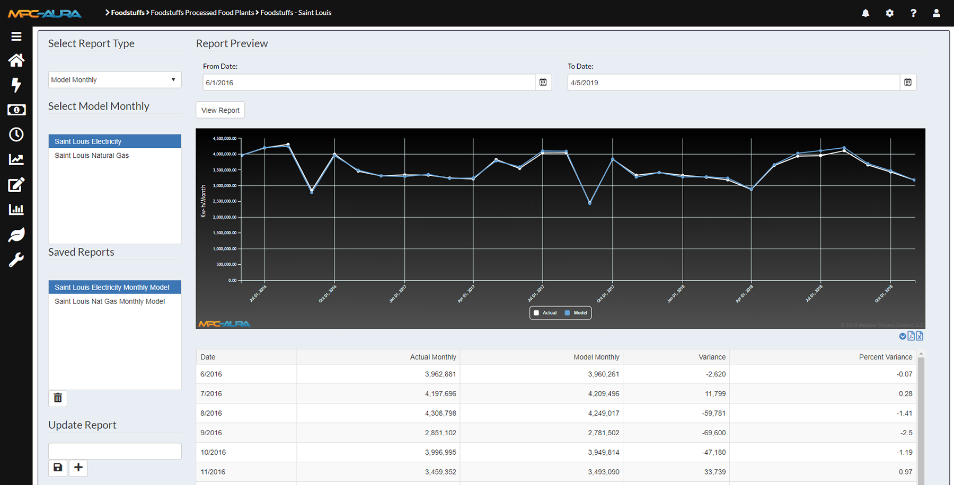954x485 pixels.
Task: Open the clock history icon in sidebar
Action: coord(16,134)
